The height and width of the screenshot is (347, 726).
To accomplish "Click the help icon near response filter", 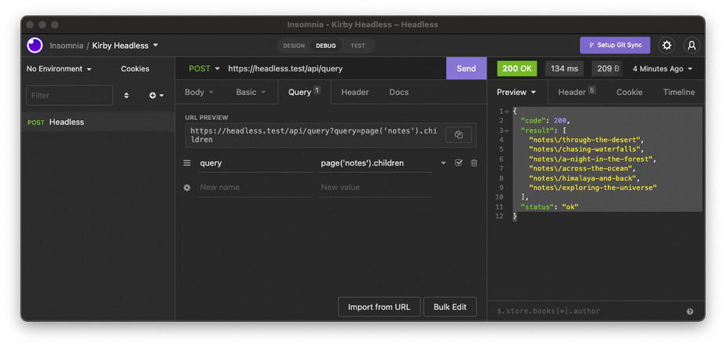I will [x=690, y=312].
